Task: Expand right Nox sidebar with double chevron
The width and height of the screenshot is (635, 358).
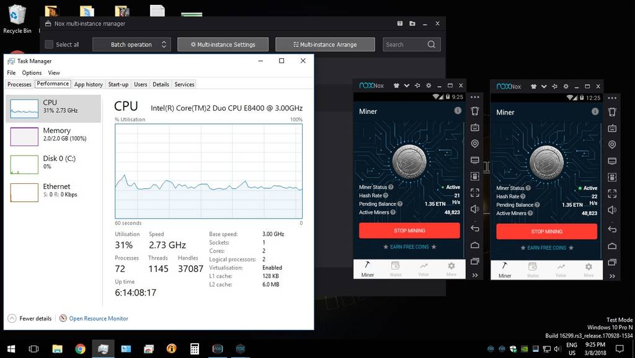Action: (612, 276)
